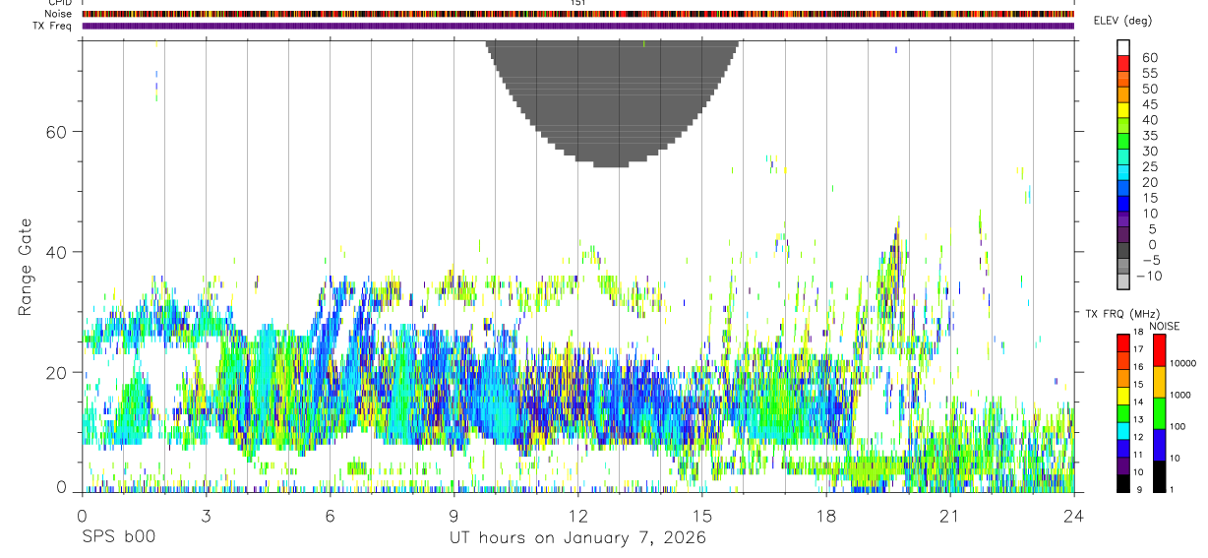Select the blue 15–20 degree elevation swatch

click(x=1124, y=189)
